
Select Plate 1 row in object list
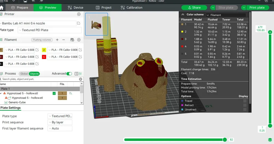[x=40, y=89]
